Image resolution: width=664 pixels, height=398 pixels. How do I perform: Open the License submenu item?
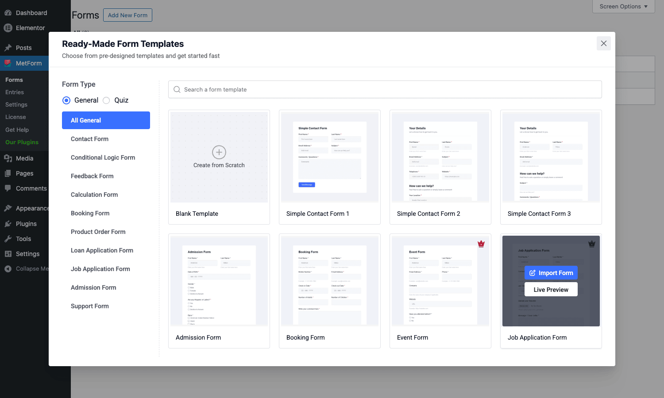coord(15,117)
